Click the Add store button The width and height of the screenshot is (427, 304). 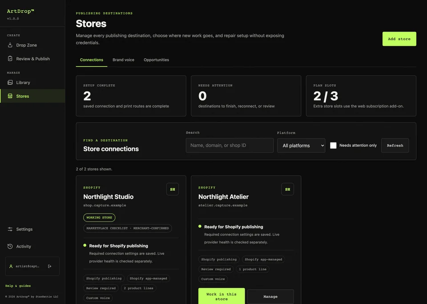click(x=399, y=39)
